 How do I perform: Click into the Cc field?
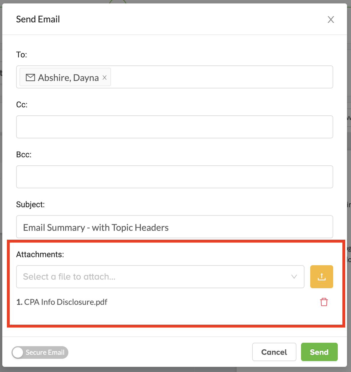click(x=175, y=127)
